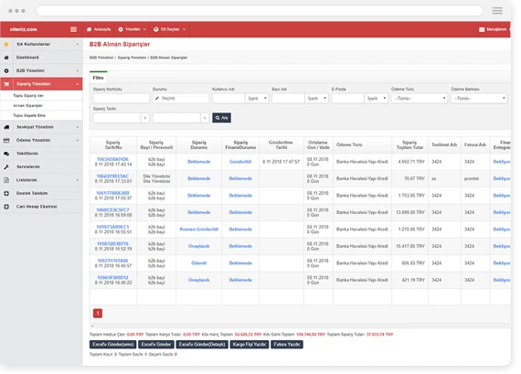The height and width of the screenshot is (374, 521).
Task: Click the horizontal scrollbar left arrow
Action: [x=92, y=326]
